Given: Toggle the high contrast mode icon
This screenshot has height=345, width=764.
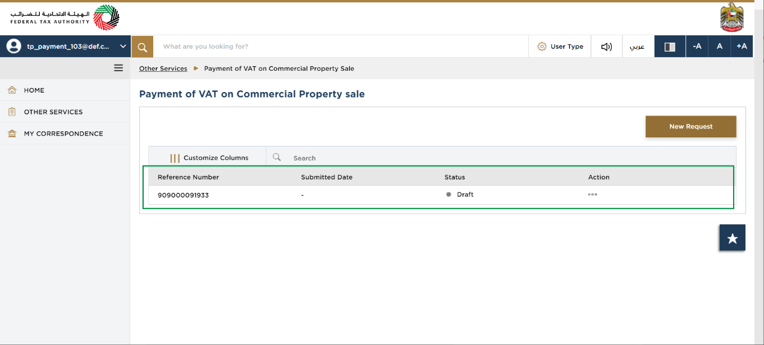Looking at the screenshot, I should point(670,47).
